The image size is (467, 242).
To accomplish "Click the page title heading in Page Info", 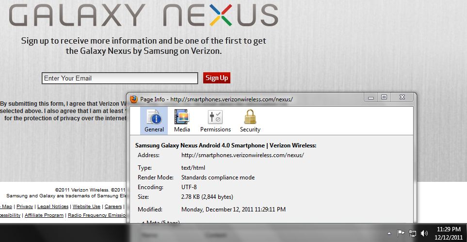I will pyautogui.click(x=225, y=145).
